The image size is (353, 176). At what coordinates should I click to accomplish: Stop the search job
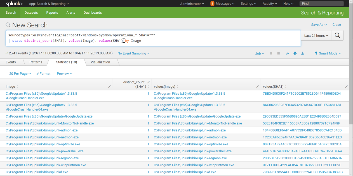(278, 53)
